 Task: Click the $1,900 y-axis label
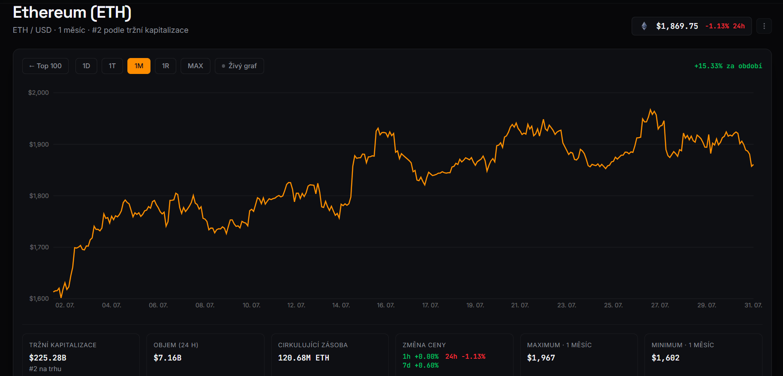click(39, 144)
